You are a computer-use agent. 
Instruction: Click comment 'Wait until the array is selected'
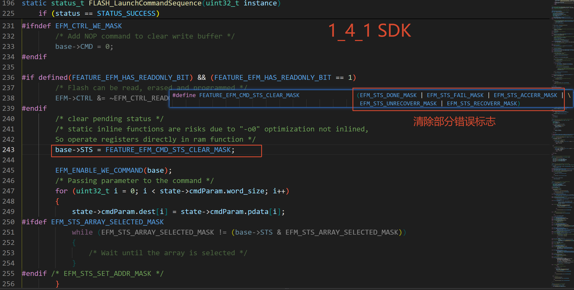tap(168, 253)
